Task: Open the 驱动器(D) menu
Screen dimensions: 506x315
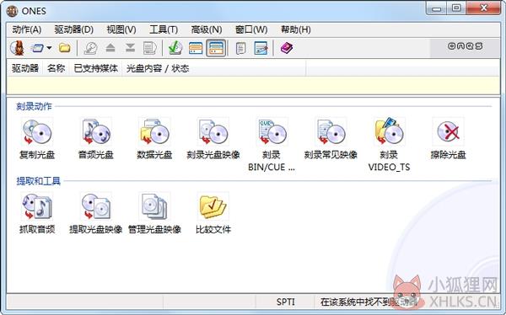Action: (x=74, y=29)
